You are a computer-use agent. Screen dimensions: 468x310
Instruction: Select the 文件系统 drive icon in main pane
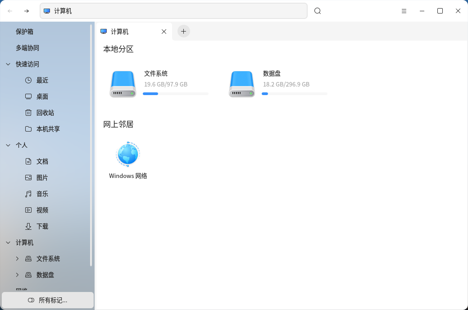point(123,84)
